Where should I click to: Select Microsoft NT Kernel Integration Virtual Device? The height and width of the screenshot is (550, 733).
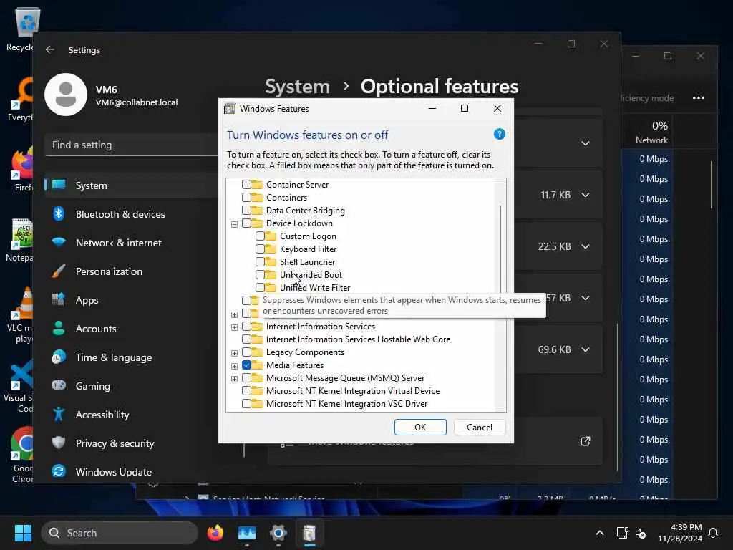pyautogui.click(x=353, y=390)
